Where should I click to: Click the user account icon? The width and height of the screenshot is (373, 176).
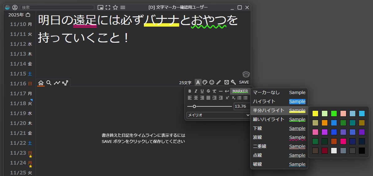pos(15,7)
